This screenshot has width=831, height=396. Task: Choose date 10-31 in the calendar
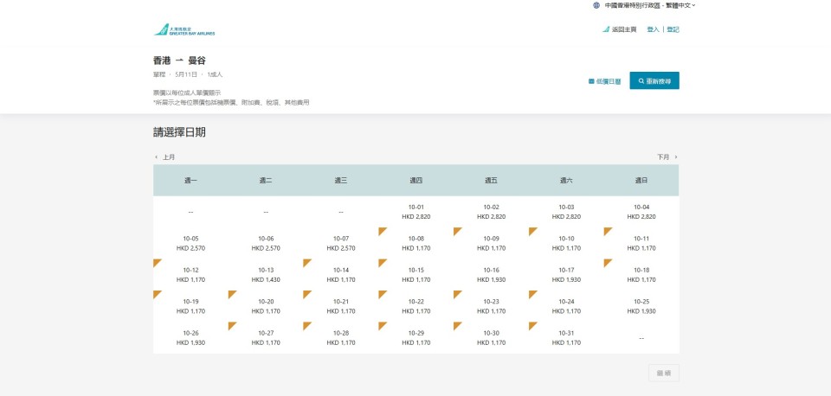[x=566, y=337]
